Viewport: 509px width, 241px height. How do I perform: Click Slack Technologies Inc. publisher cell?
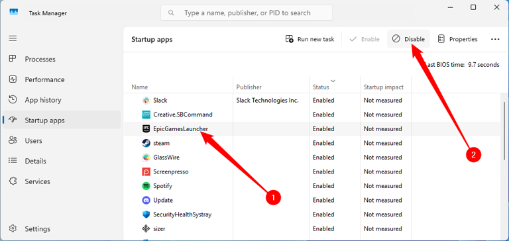click(267, 100)
